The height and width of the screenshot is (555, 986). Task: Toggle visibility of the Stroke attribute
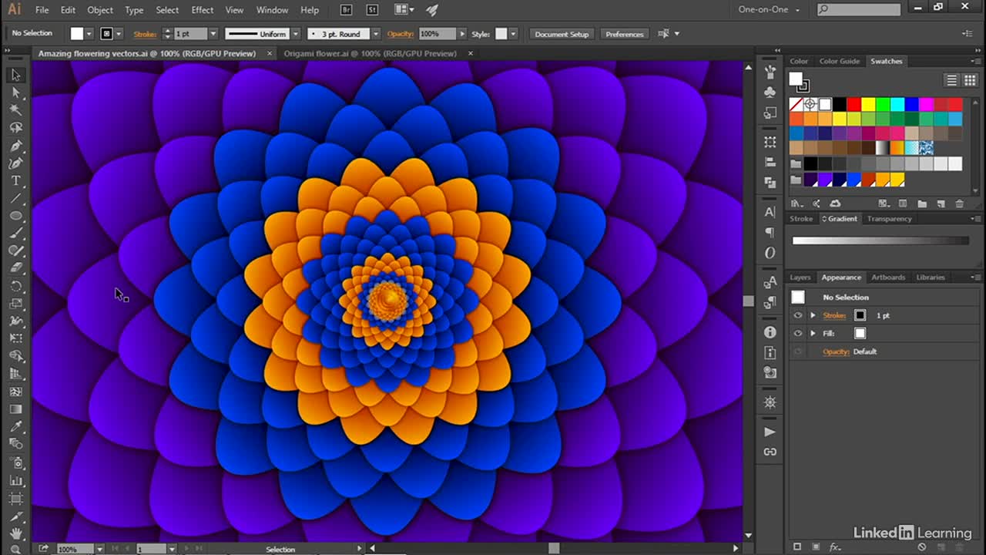click(x=798, y=315)
